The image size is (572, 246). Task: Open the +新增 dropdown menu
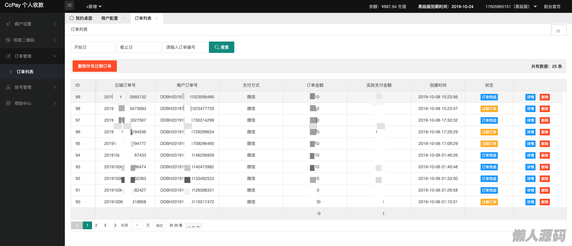[94, 7]
